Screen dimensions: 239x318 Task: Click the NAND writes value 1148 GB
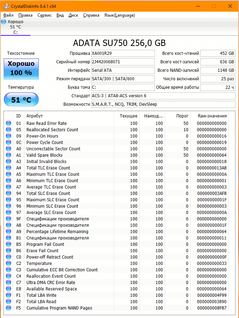click(218, 70)
